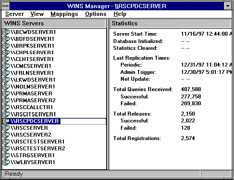Screen dimensions: 234x180
Task: Open the Options menu
Action: [96, 14]
